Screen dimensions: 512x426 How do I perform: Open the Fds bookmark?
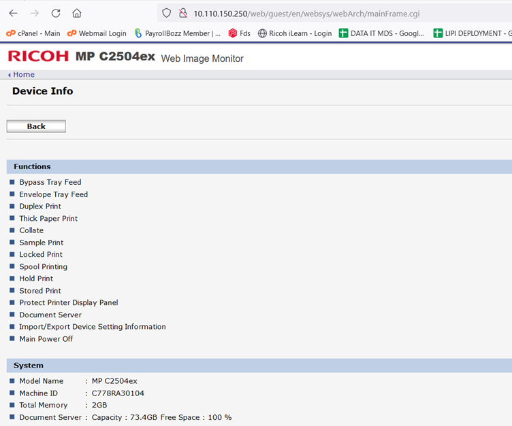click(x=240, y=33)
